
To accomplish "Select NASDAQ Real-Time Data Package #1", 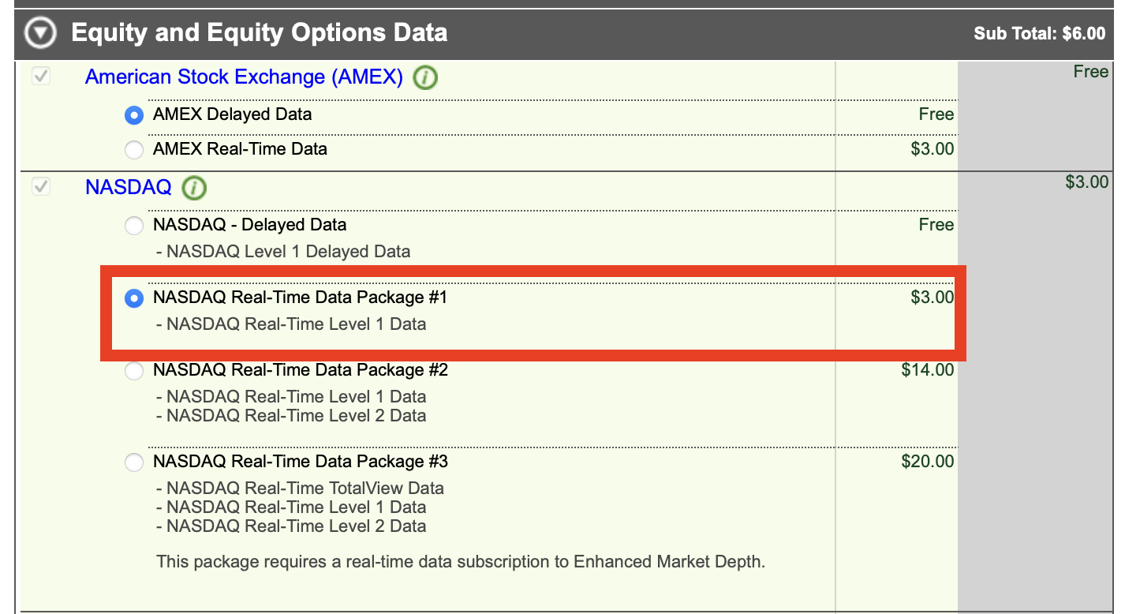I will point(134,298).
